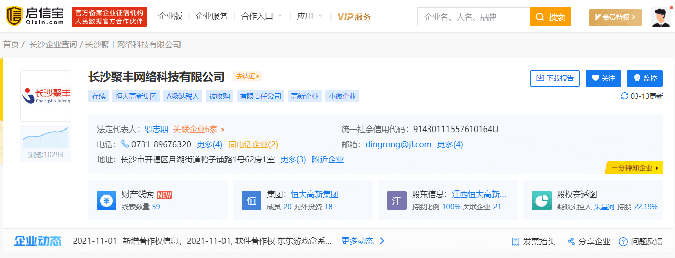Click the 分享企业 share button
The width and height of the screenshot is (675, 258).
589,242
